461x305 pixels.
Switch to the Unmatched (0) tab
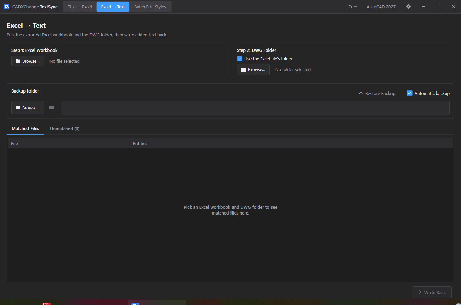click(x=65, y=129)
